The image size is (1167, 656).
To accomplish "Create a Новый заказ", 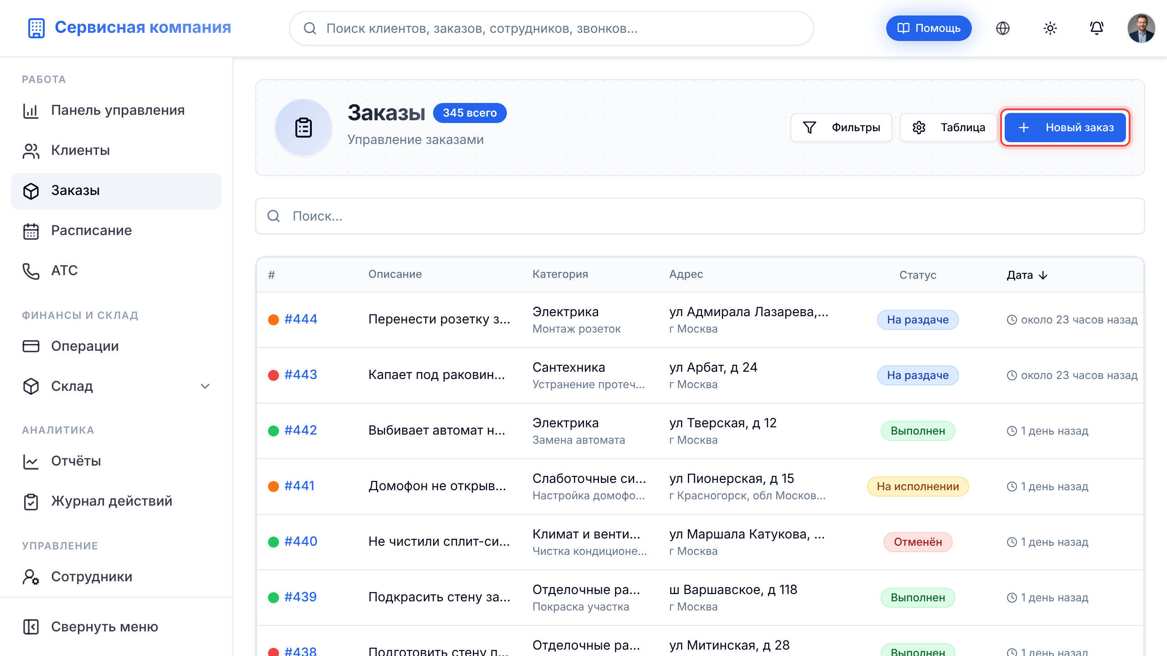I will 1065,128.
